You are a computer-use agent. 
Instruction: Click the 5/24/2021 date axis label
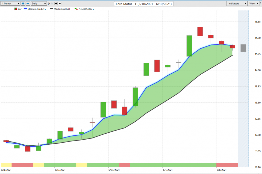click(114, 170)
